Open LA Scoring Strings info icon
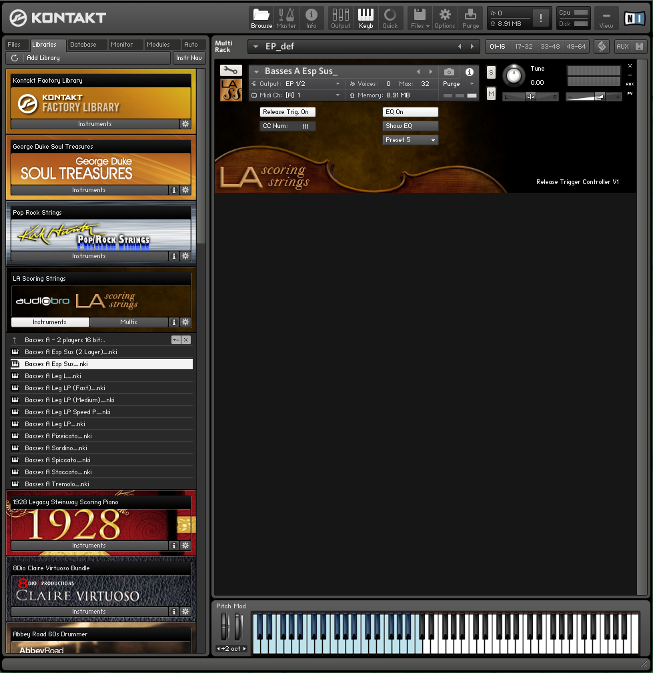This screenshot has height=673, width=653. (x=174, y=322)
